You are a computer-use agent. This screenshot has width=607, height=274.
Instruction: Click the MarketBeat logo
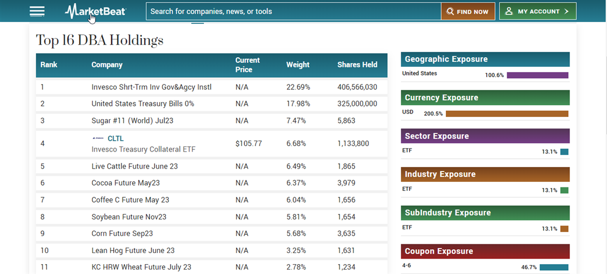(x=95, y=11)
